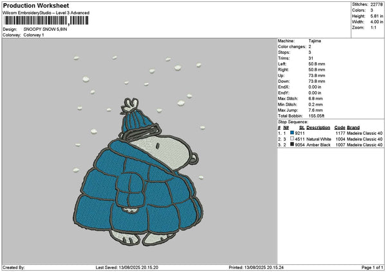Click the Zoom value '1:1'
This screenshot has height=272, width=386.
coord(373,28)
